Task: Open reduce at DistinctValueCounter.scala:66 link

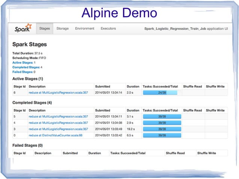Action: tap(55, 135)
